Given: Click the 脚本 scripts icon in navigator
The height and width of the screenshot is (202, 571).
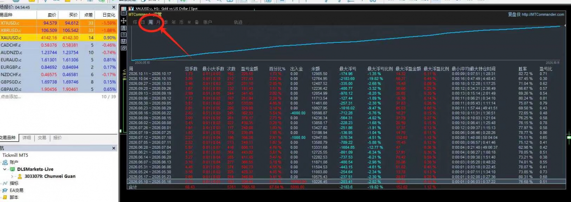Looking at the screenshot, I should (x=6, y=197).
